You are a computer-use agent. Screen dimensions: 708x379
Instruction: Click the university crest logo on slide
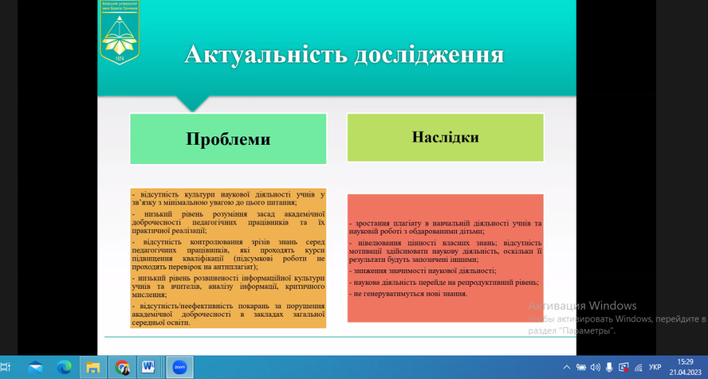[x=120, y=33]
